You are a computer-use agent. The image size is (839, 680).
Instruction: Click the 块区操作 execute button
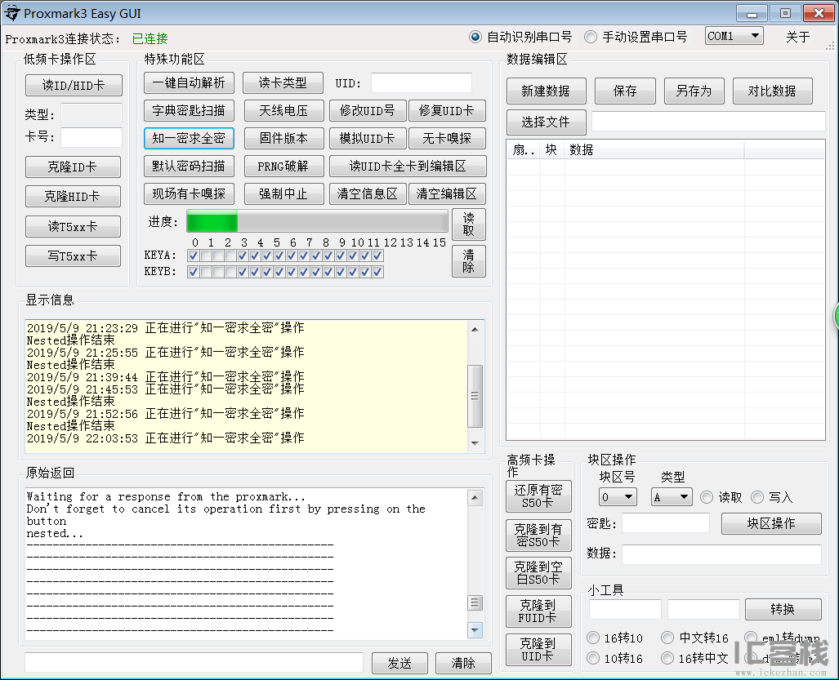point(771,523)
